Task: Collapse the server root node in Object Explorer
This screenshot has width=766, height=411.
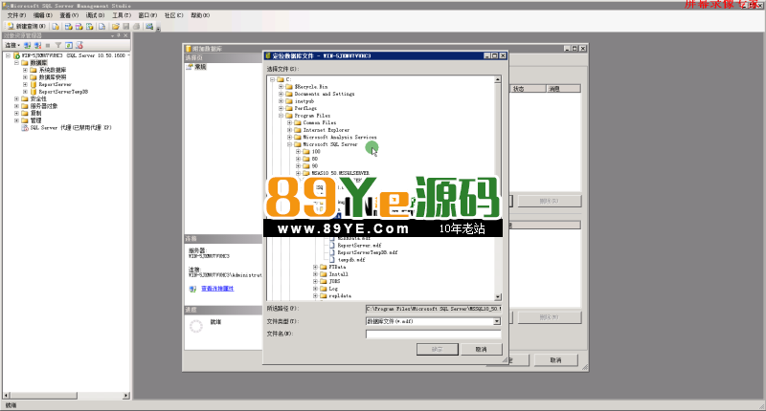Action: pyautogui.click(x=8, y=55)
